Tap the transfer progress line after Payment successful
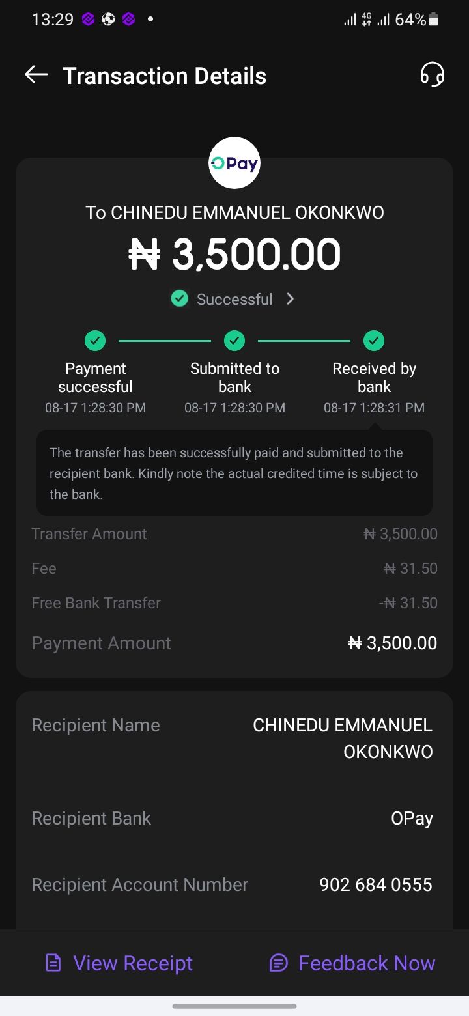 pyautogui.click(x=165, y=341)
